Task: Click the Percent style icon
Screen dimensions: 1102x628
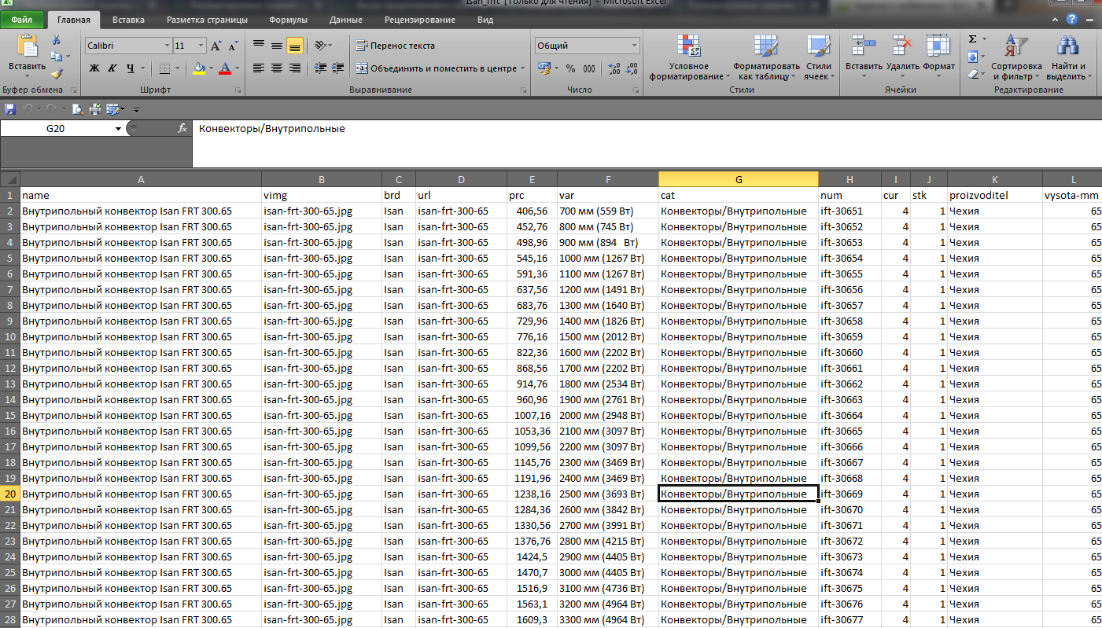Action: coord(570,68)
